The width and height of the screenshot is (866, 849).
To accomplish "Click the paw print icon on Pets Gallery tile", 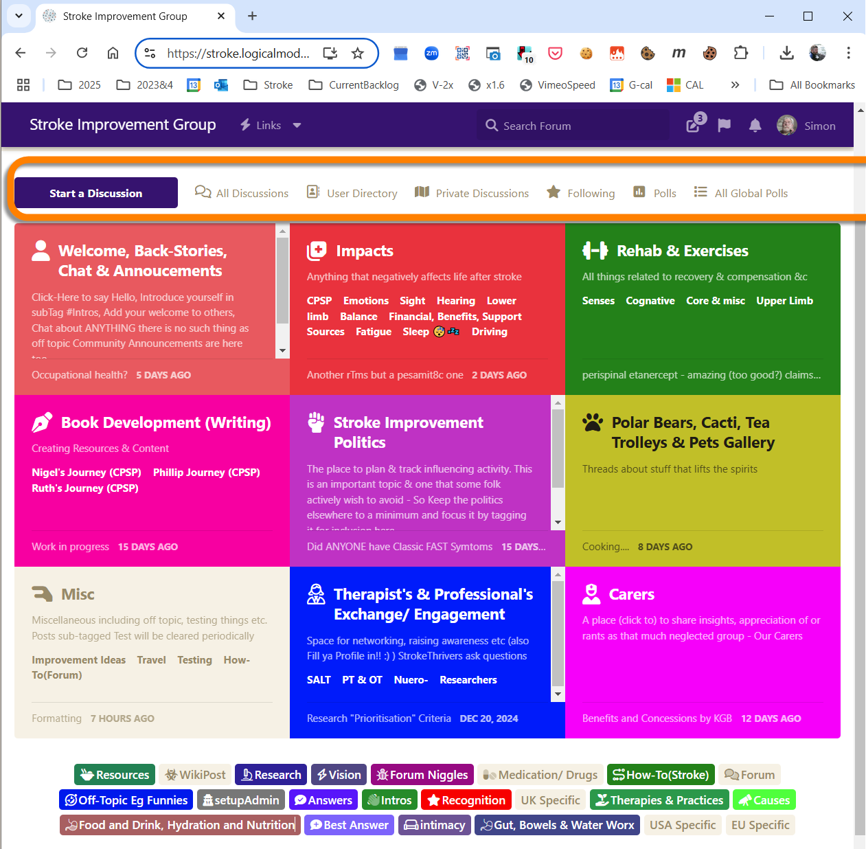I will tap(591, 422).
